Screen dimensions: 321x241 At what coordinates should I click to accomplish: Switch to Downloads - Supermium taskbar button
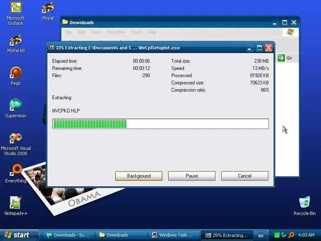[x=68, y=235]
